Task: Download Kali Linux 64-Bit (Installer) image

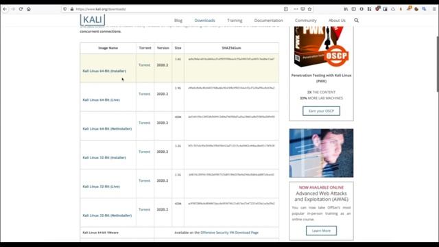Action: pos(104,71)
